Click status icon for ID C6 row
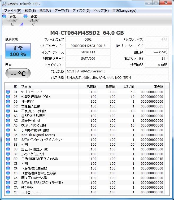174x200 pixels. 8,178
